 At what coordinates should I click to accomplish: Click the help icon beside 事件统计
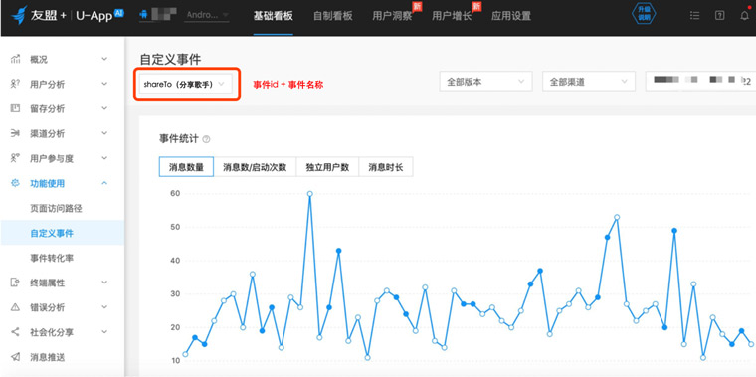206,139
